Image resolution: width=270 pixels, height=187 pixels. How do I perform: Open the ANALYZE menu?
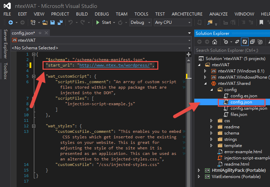[218, 14]
